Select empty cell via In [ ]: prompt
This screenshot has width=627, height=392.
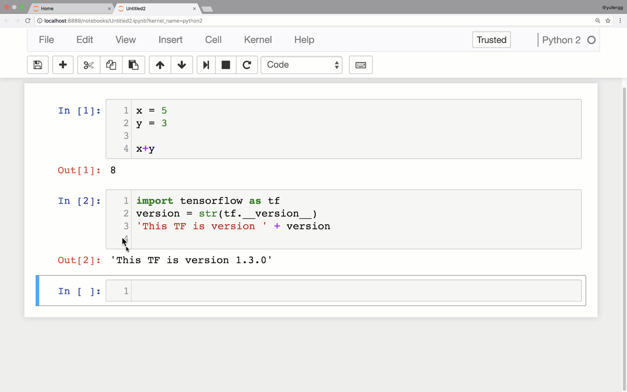click(x=79, y=291)
